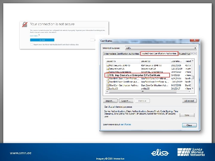Image resolution: width=215 pixels, height=161 pixels.
Task: Click the list scroll-up arrow
Action: pos(193,61)
